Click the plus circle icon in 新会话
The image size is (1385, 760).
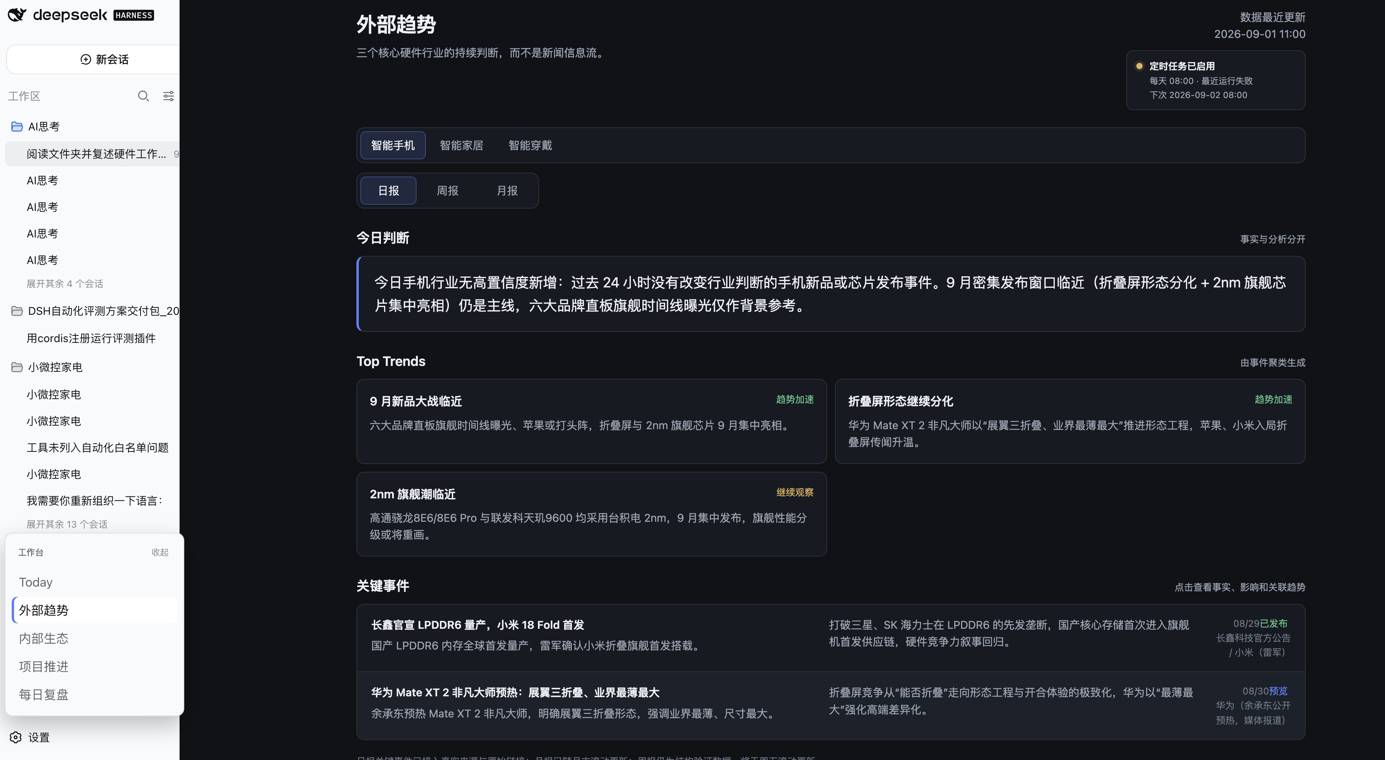coord(85,59)
